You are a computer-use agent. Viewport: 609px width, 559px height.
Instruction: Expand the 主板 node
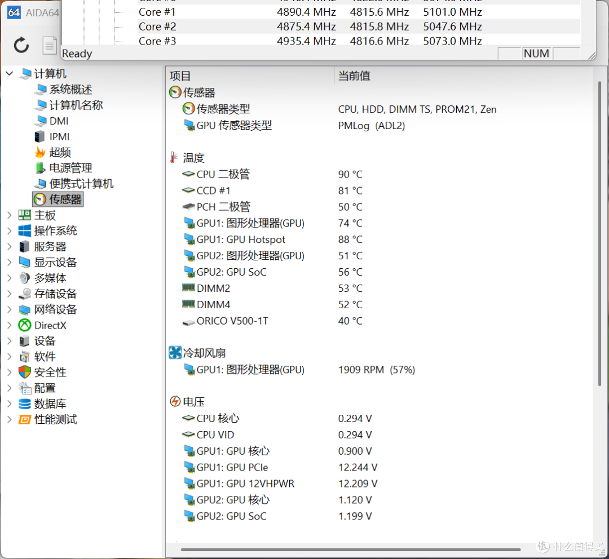click(x=10, y=215)
